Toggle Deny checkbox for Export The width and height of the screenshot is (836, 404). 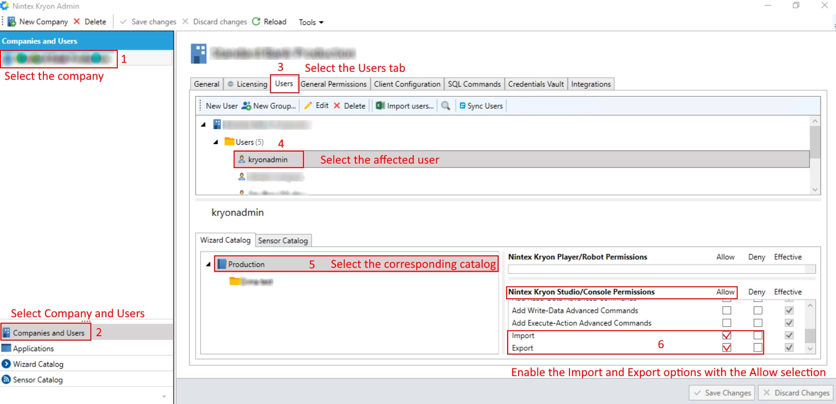point(758,348)
